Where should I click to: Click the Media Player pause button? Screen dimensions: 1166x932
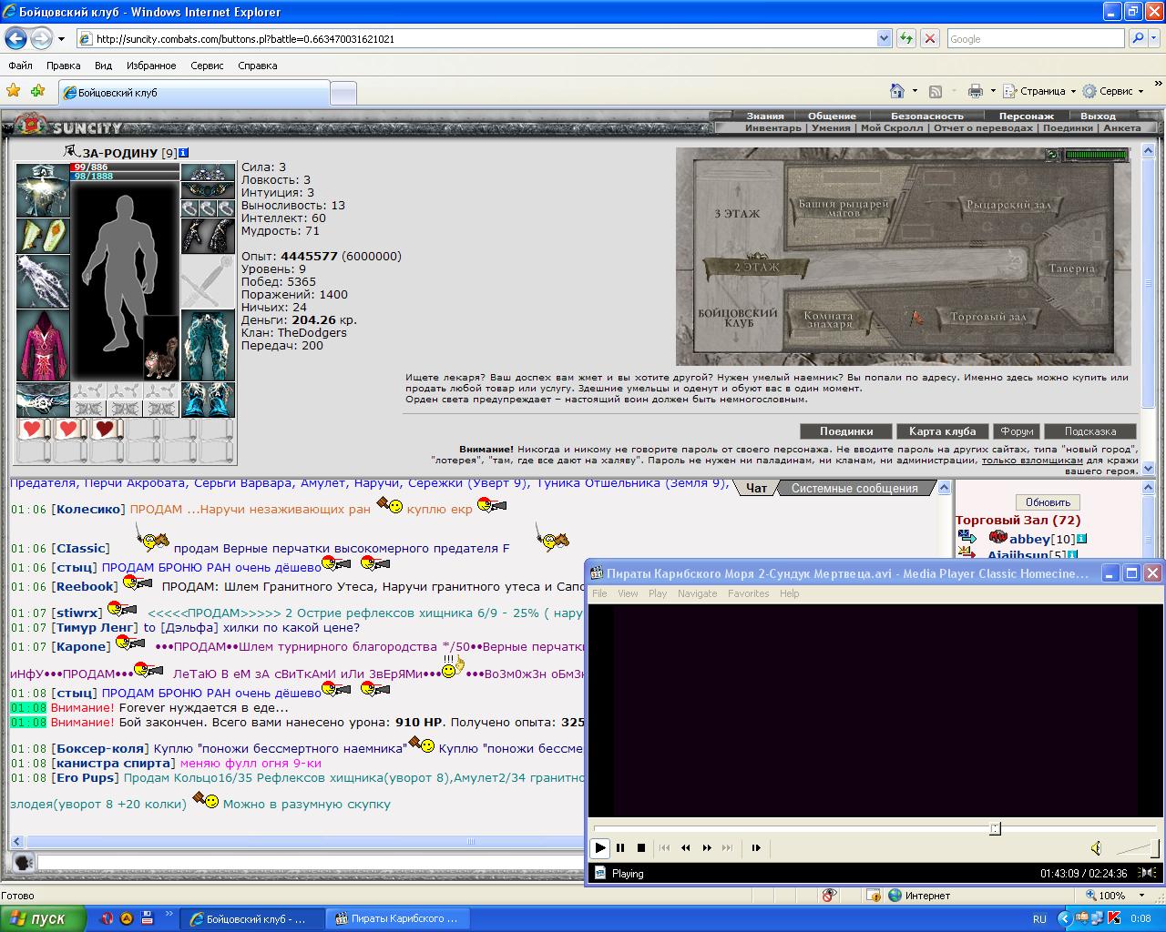pos(620,847)
